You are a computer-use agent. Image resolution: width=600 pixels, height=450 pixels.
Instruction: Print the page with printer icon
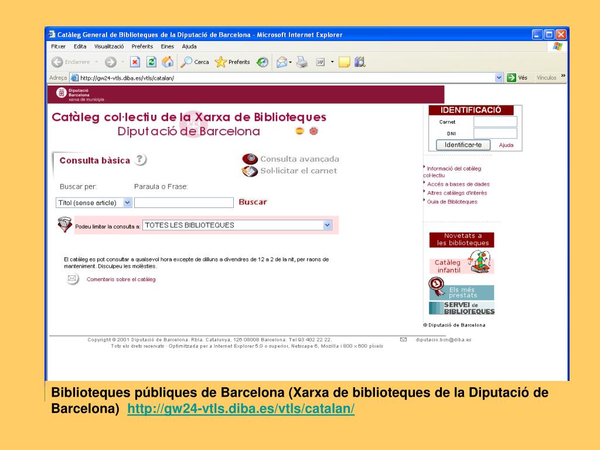coord(302,62)
